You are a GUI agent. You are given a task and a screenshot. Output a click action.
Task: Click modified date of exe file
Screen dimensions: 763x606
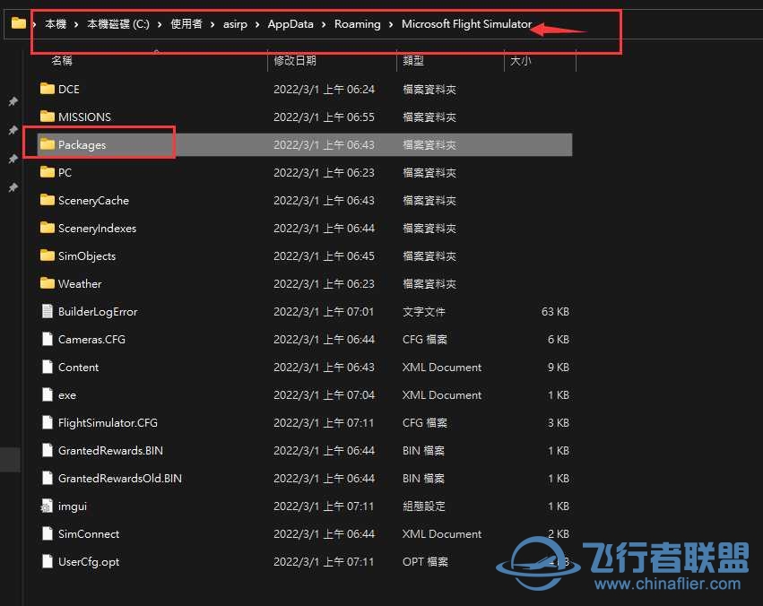(x=324, y=395)
